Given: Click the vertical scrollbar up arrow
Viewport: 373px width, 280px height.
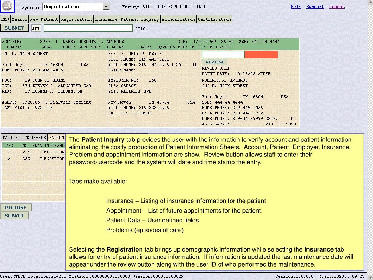Looking at the screenshot, I should pos(370,2).
